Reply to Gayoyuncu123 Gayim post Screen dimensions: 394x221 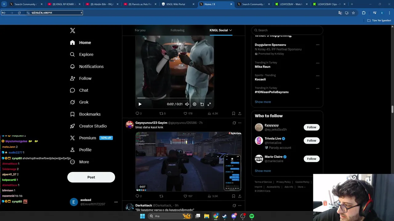point(139,196)
